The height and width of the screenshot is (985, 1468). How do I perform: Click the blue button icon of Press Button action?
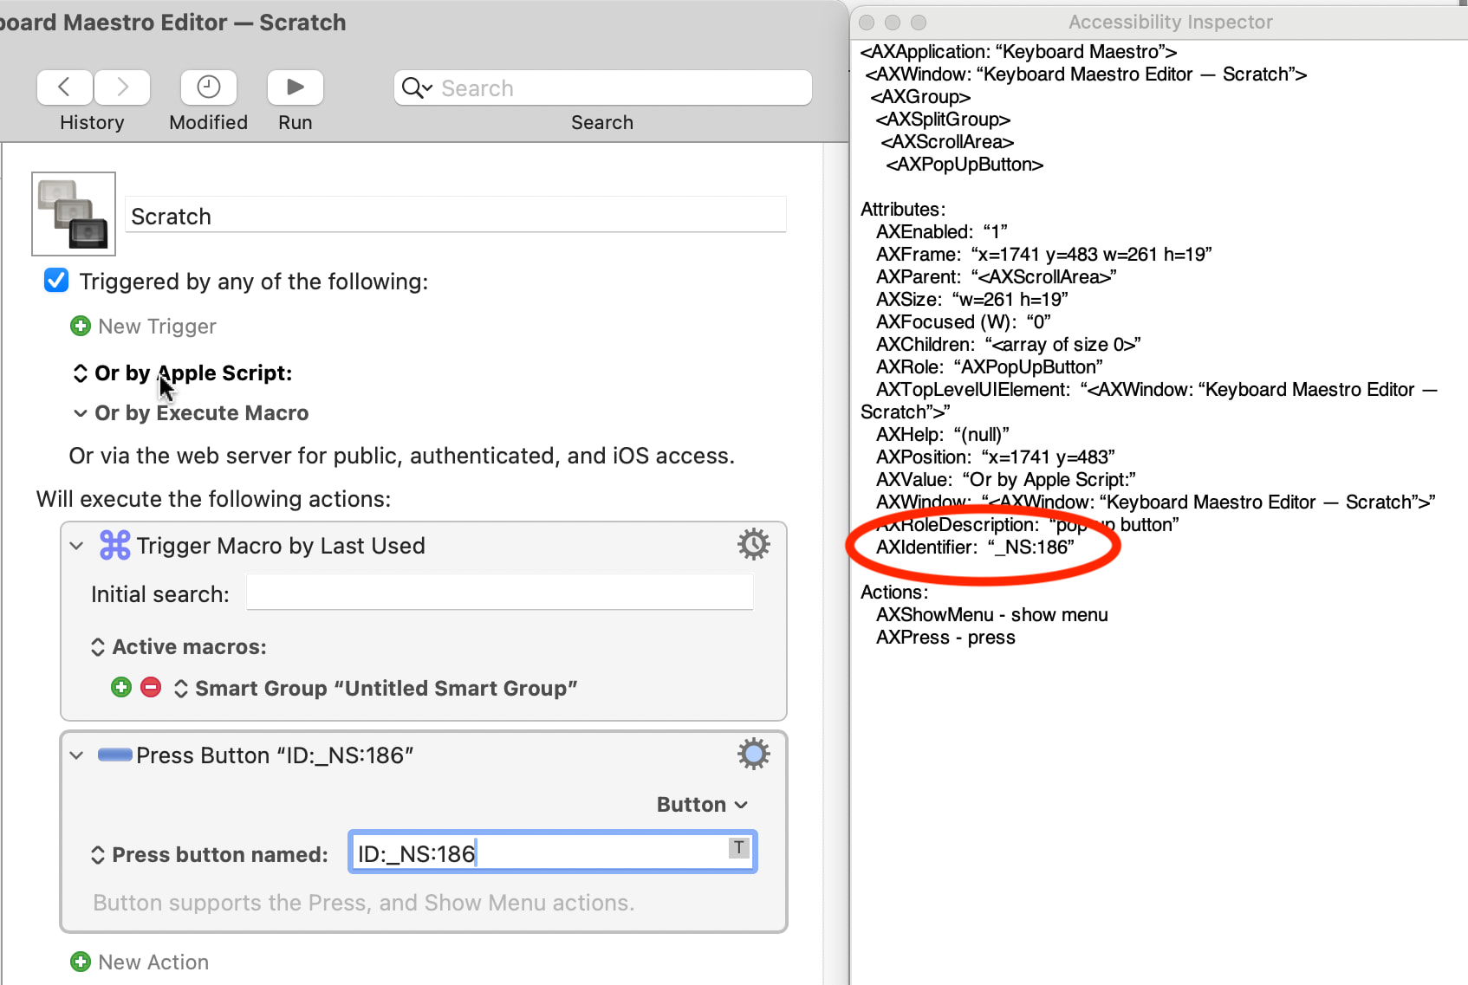(x=115, y=755)
